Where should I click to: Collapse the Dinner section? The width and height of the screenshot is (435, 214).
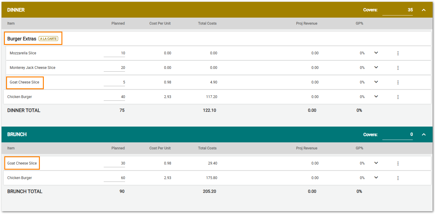coord(424,10)
